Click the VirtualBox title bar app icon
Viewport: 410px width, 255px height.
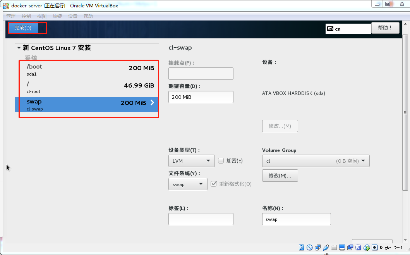(x=6, y=5)
